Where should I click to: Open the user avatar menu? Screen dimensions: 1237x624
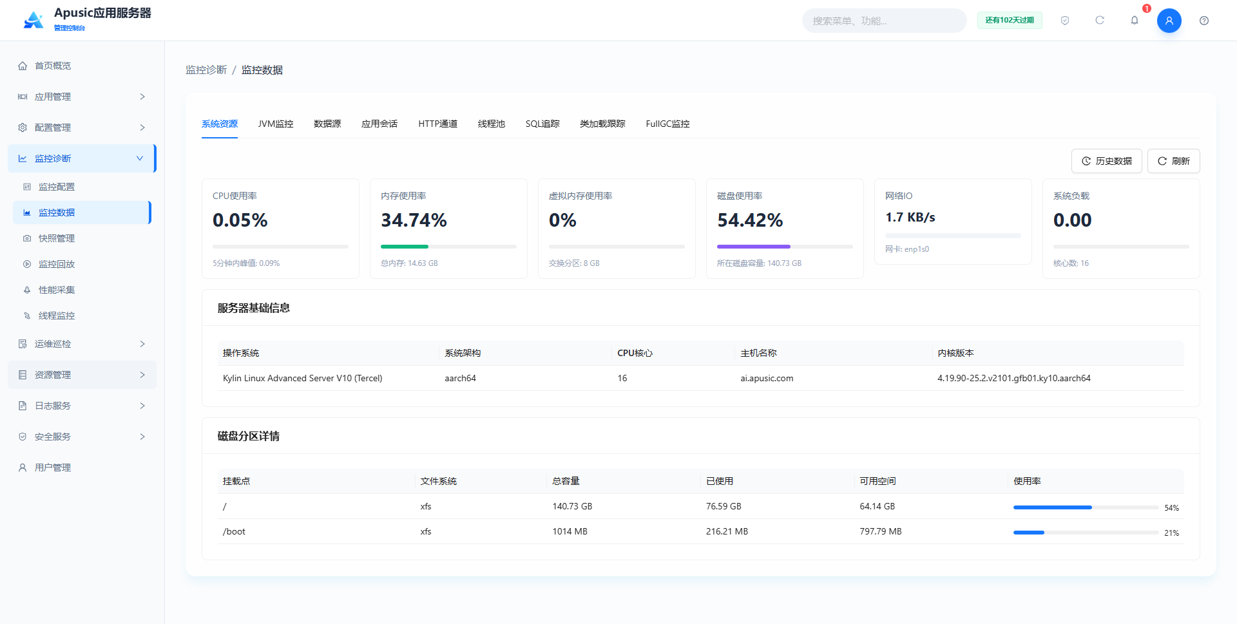(1169, 21)
